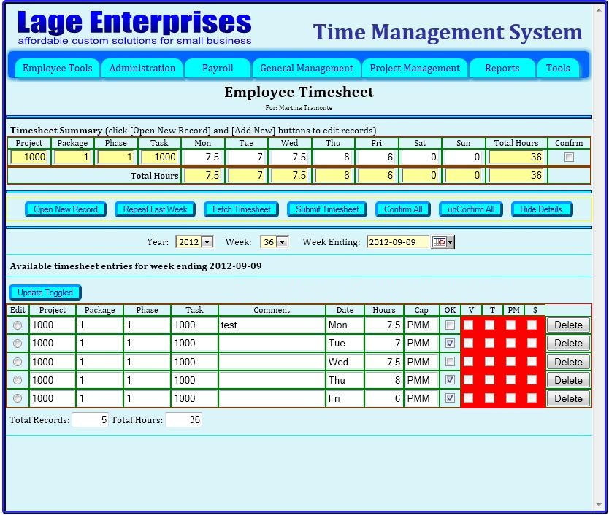
Task: Select the Edit radio button for the Monday row
Action: [17, 325]
